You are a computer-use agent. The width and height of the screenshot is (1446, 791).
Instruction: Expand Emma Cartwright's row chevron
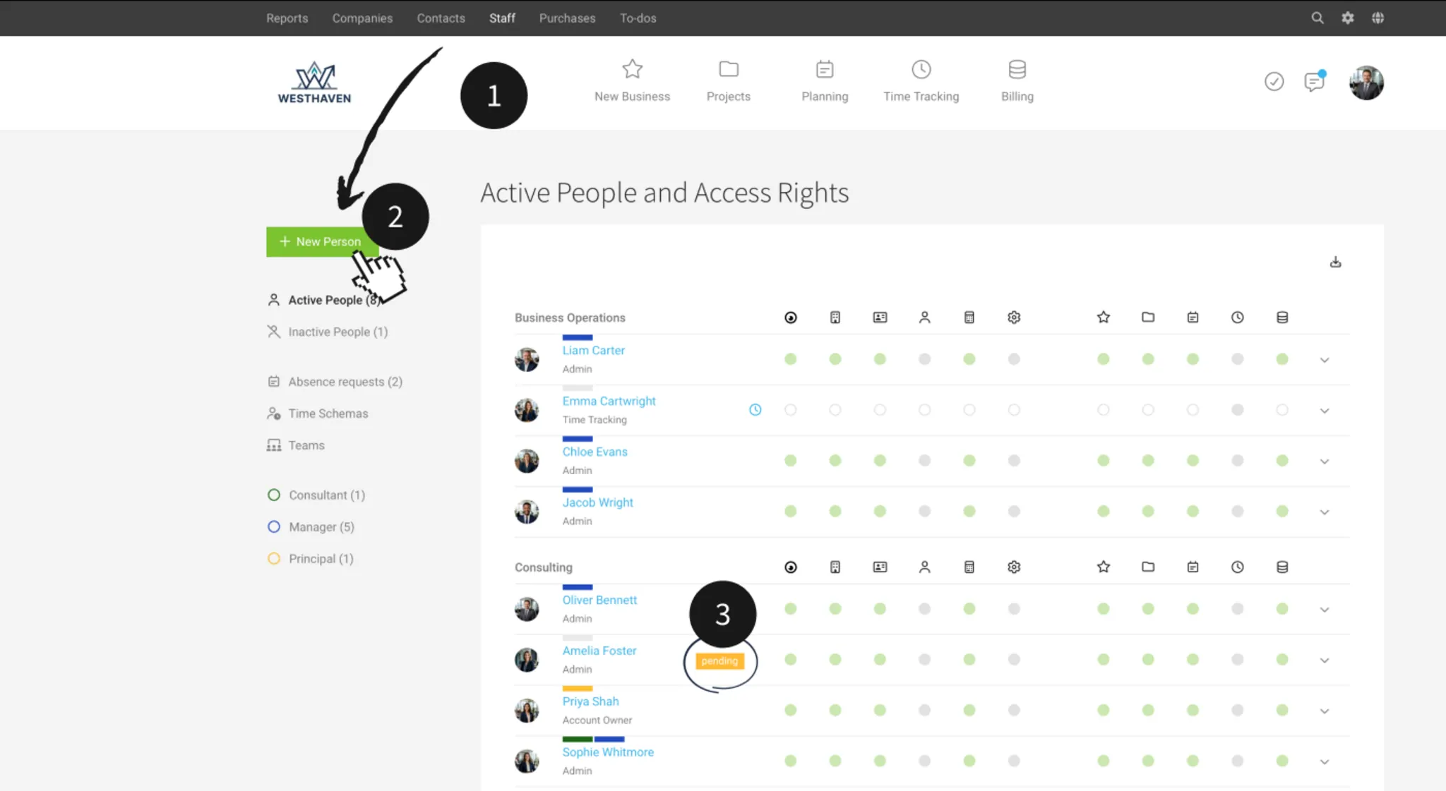[x=1325, y=411]
